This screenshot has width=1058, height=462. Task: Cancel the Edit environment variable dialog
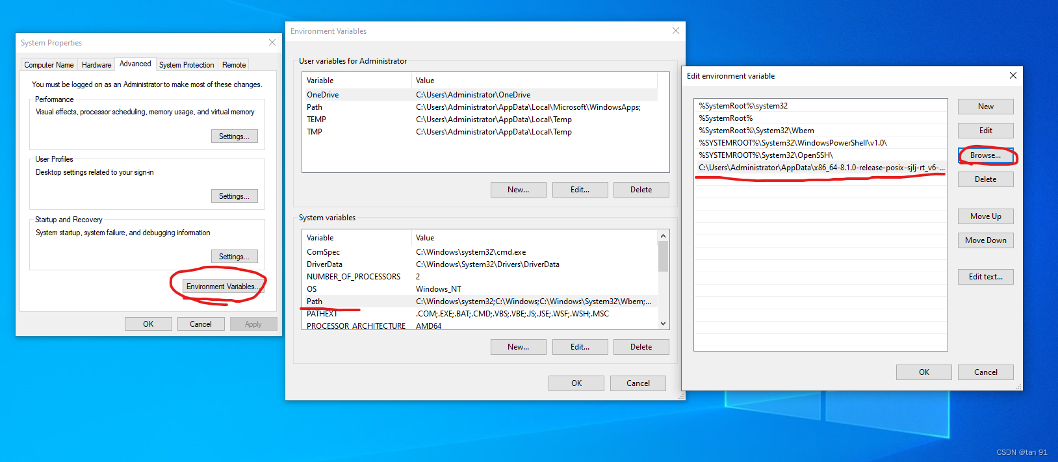click(x=986, y=372)
